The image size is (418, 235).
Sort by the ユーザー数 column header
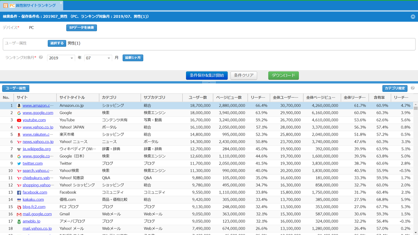point(198,98)
